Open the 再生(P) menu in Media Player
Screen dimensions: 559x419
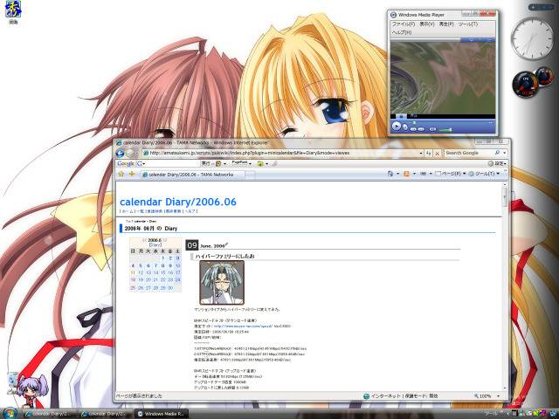[446, 24]
